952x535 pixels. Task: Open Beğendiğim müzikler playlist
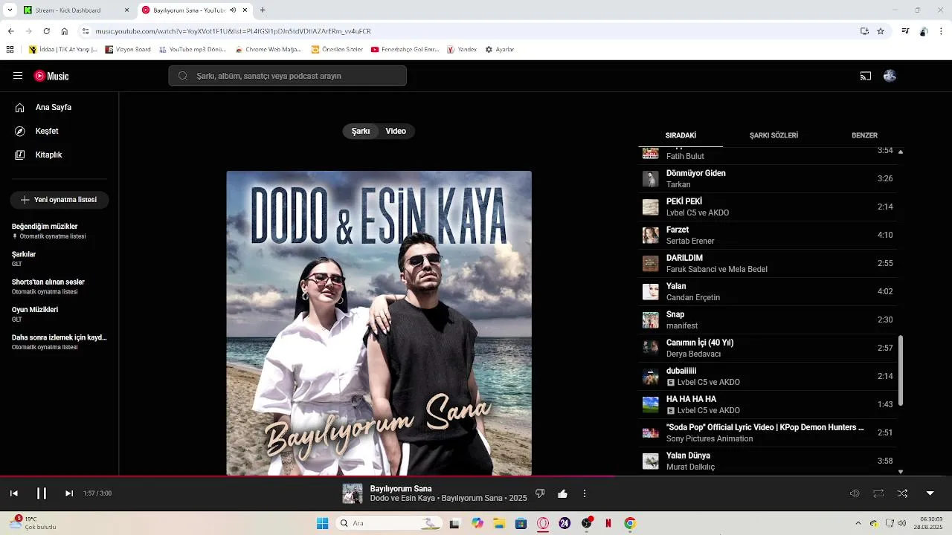(59, 231)
